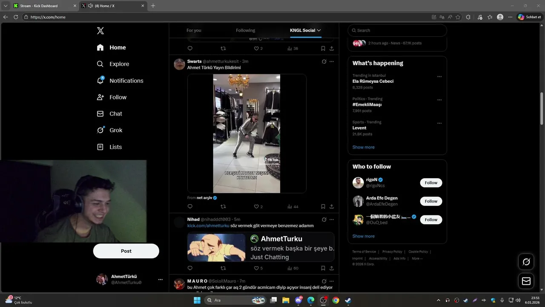Open Copilot Sohbet et button
This screenshot has width=545, height=307.
click(x=530, y=17)
